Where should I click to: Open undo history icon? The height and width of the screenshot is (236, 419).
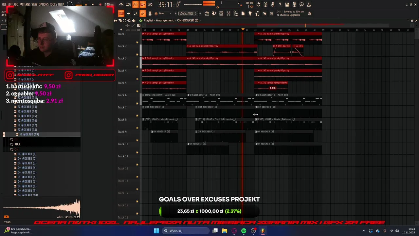(258, 5)
